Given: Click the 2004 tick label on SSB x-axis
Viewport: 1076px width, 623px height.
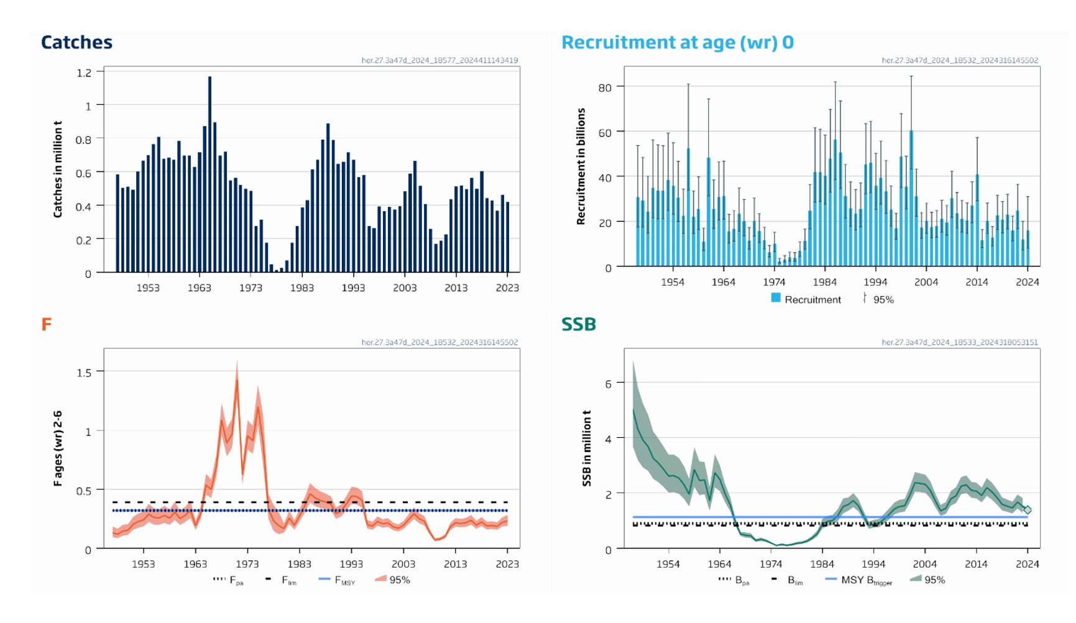Looking at the screenshot, I should tap(925, 564).
